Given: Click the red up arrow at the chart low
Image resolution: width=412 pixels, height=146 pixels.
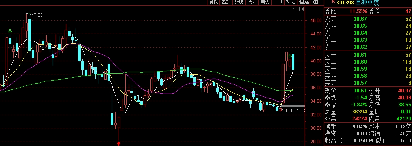Looking at the screenshot, I should tap(119, 143).
